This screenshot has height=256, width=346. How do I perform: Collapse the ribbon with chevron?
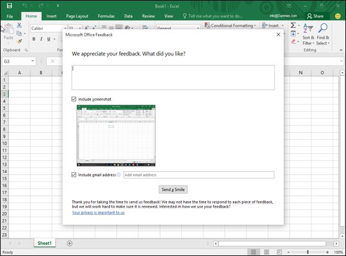341,50
